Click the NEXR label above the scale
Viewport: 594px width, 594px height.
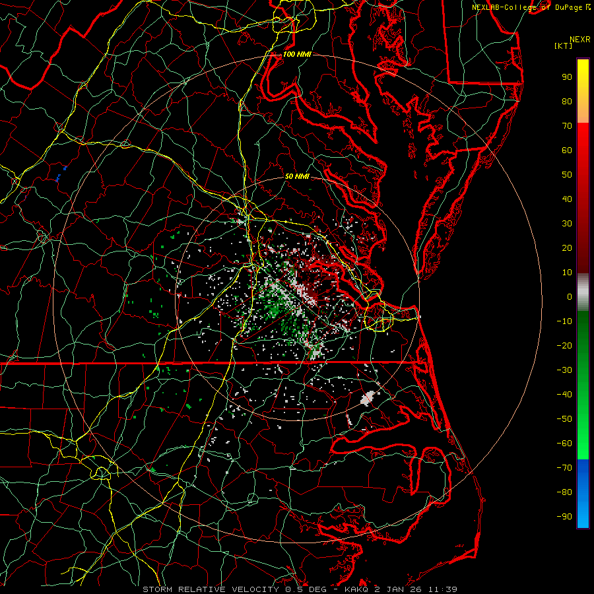[x=580, y=40]
